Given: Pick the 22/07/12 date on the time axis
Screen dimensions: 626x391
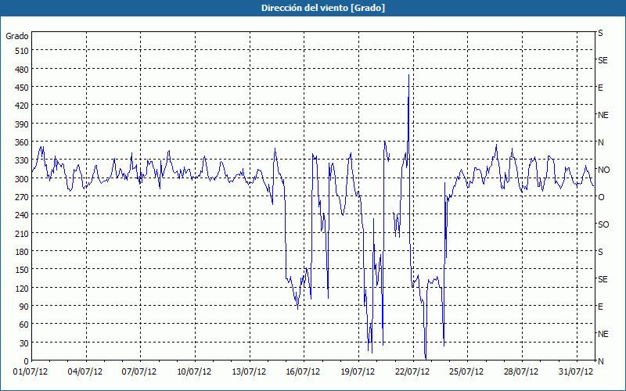Looking at the screenshot, I should [x=412, y=372].
